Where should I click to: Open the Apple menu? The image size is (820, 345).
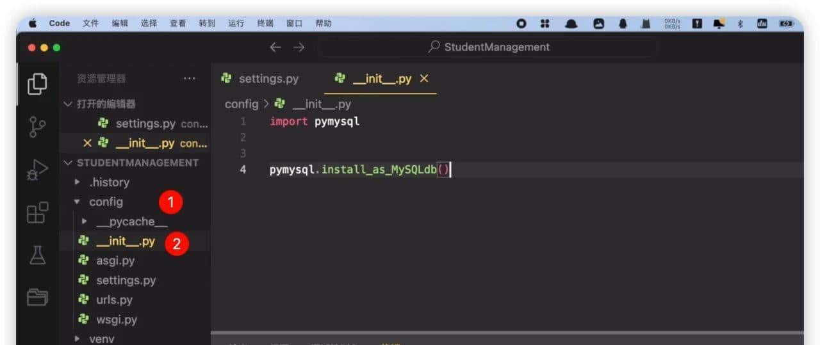tap(33, 23)
